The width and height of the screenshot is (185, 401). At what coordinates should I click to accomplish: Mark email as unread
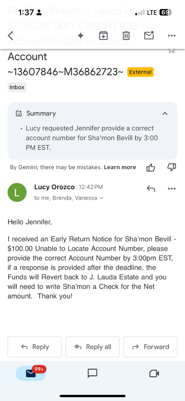tap(149, 35)
